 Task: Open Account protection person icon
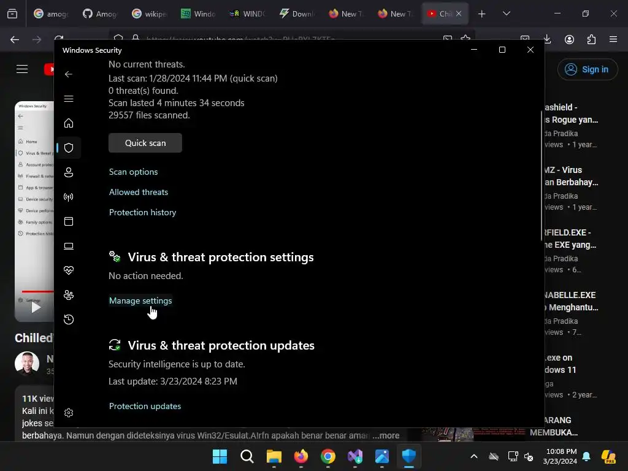[69, 172]
